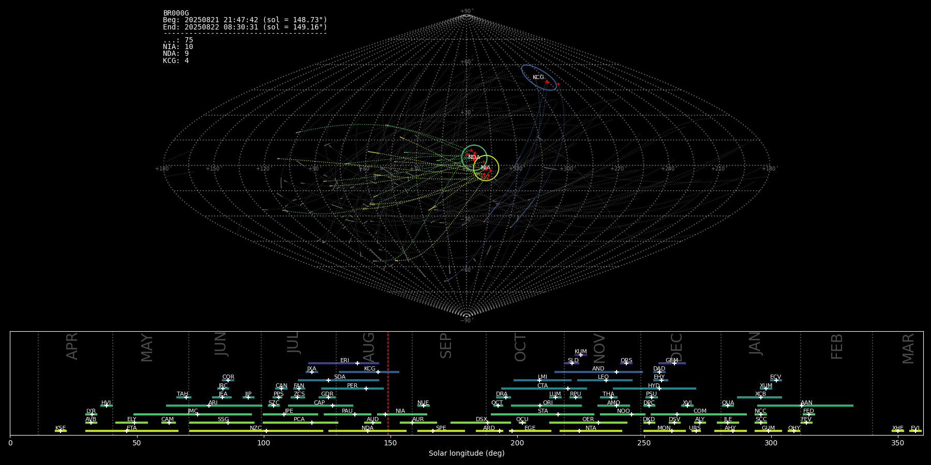The width and height of the screenshot is (931, 465).
Task: Select the AUR shower bar in timeline
Action: (x=418, y=423)
